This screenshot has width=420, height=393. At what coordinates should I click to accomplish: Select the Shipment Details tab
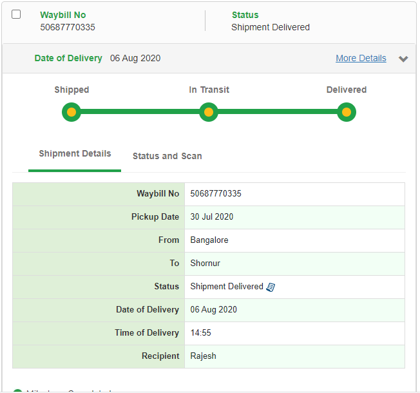[x=75, y=154]
